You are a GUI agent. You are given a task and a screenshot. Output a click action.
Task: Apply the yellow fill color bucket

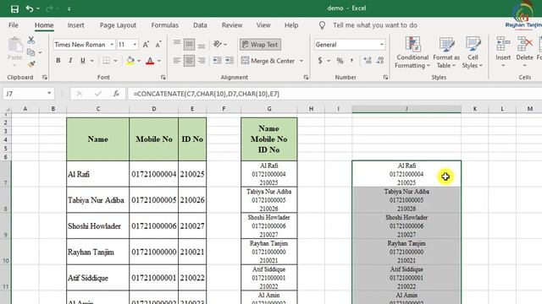pos(130,61)
